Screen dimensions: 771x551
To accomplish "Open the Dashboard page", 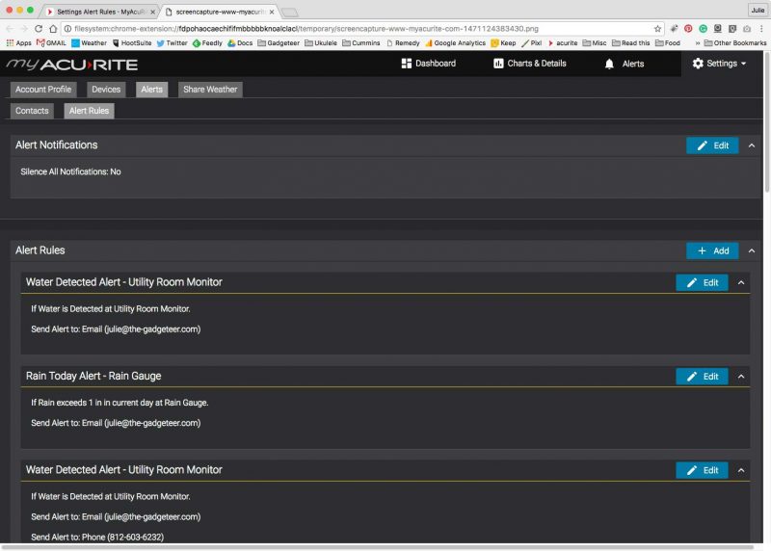I will (x=428, y=64).
